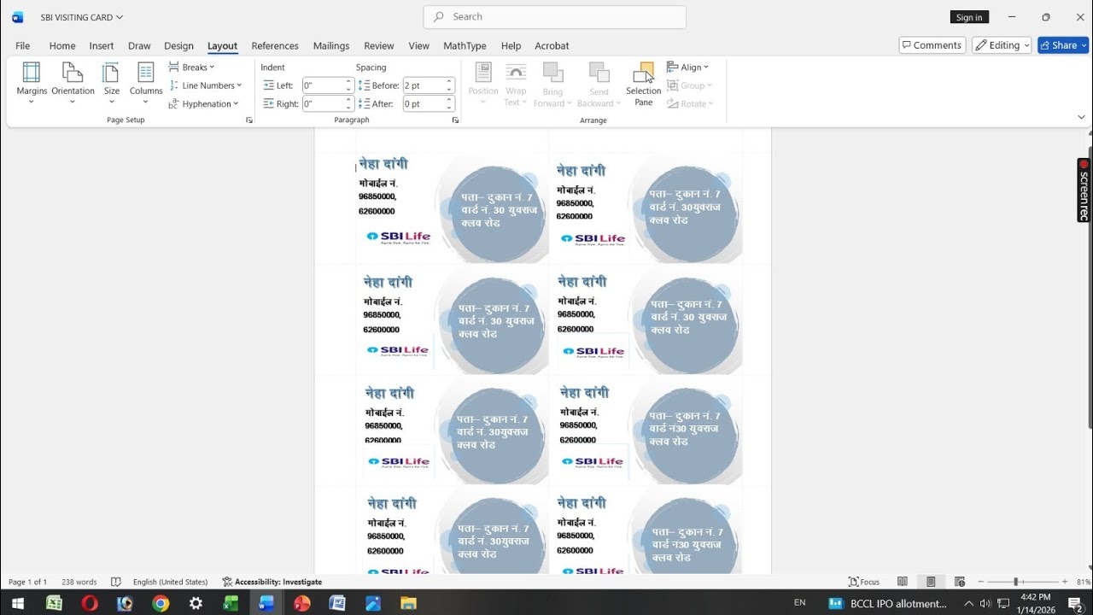The width and height of the screenshot is (1093, 615).
Task: Click the proofing check icon in status bar
Action: point(116,582)
